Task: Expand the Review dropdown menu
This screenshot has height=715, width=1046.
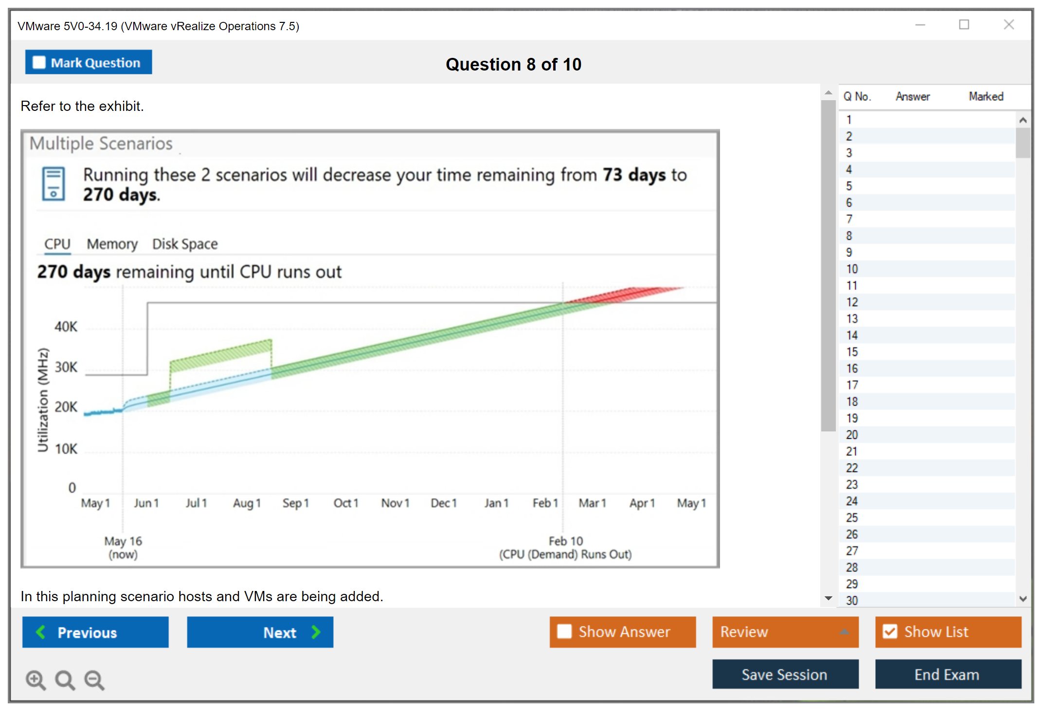Action: (x=844, y=632)
